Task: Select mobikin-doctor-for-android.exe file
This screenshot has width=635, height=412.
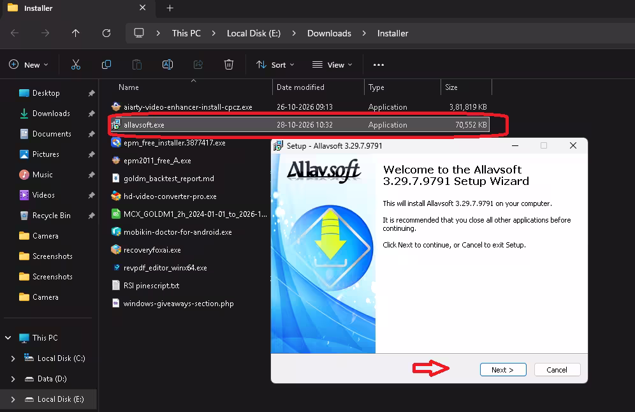Action: pos(178,232)
